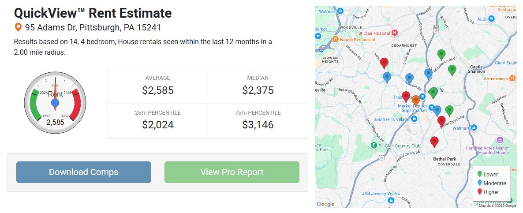Image resolution: width=523 pixels, height=213 pixels.
Task: Select the 75th Percentile $3,146 cell
Action: [x=258, y=121]
